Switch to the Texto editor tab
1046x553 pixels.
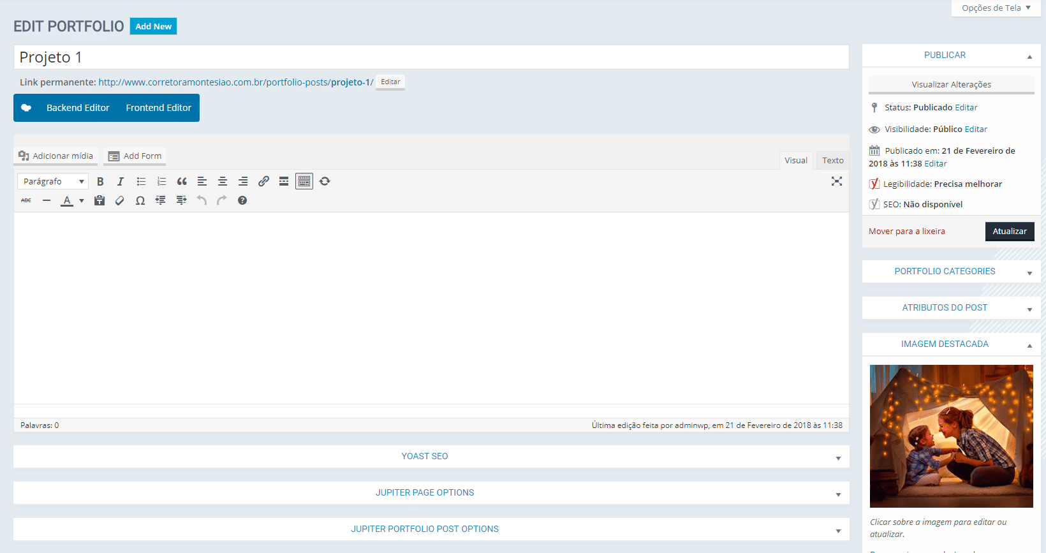(832, 160)
